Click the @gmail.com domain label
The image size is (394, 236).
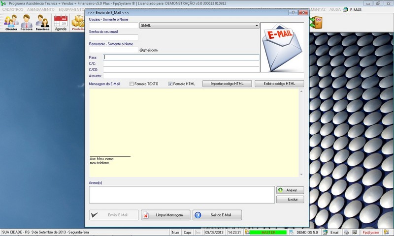[x=149, y=50]
